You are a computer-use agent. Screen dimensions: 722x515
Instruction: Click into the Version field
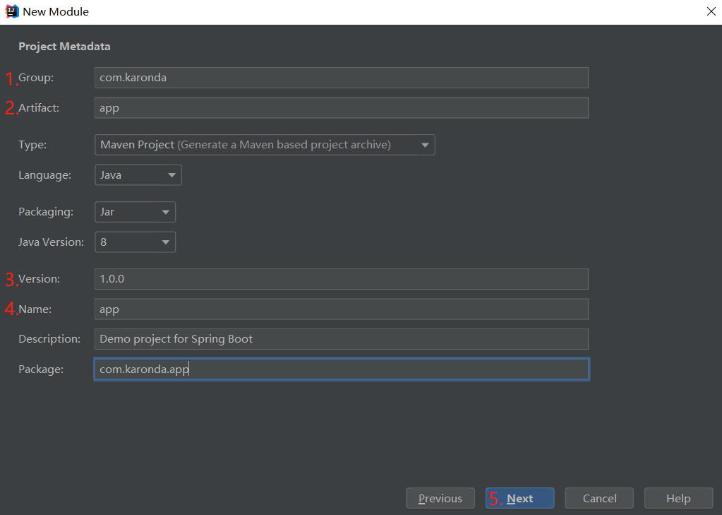341,279
